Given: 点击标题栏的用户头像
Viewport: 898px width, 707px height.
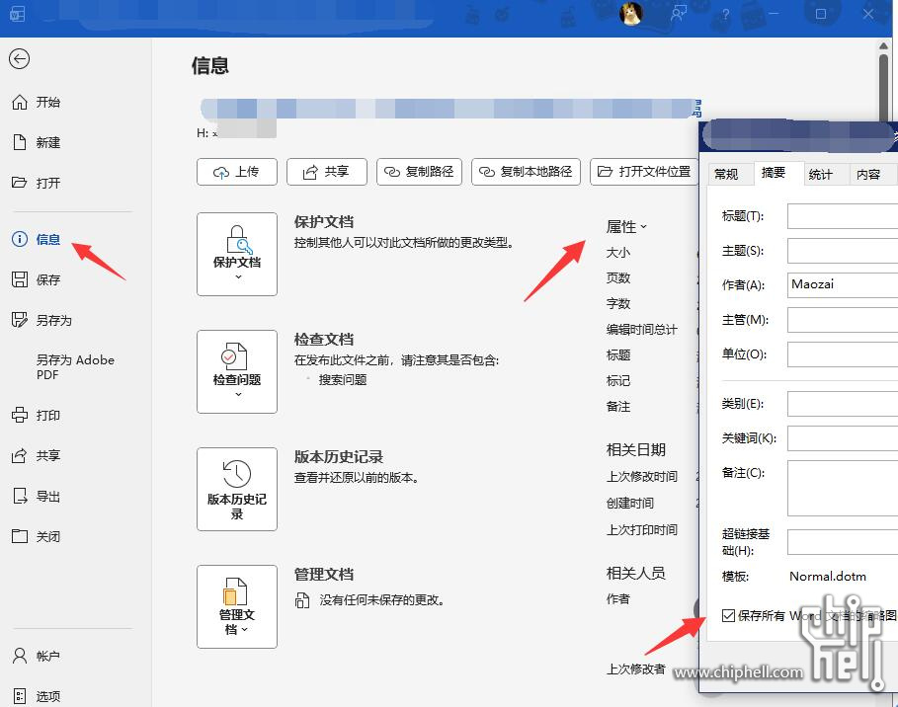Looking at the screenshot, I should [631, 13].
